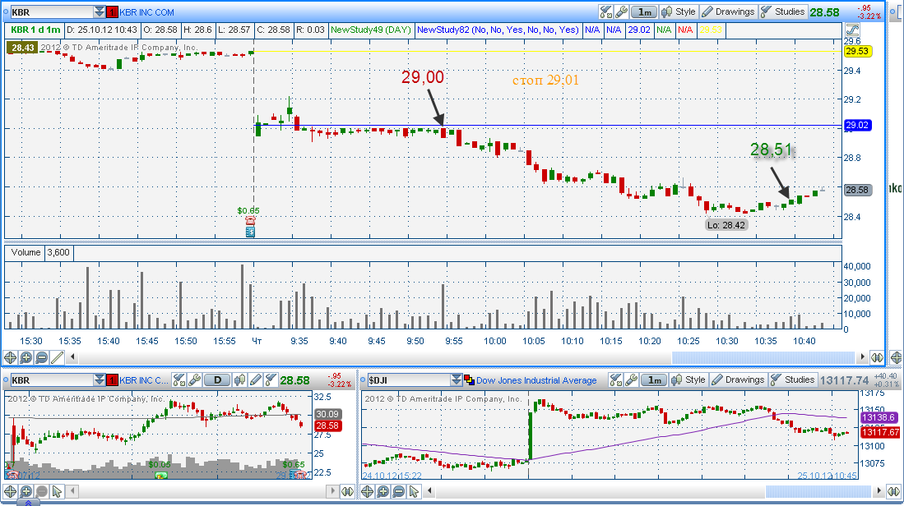Image resolution: width=904 pixels, height=506 pixels.
Task: Open Drawings menu of main KBR chart
Action: click(x=728, y=11)
